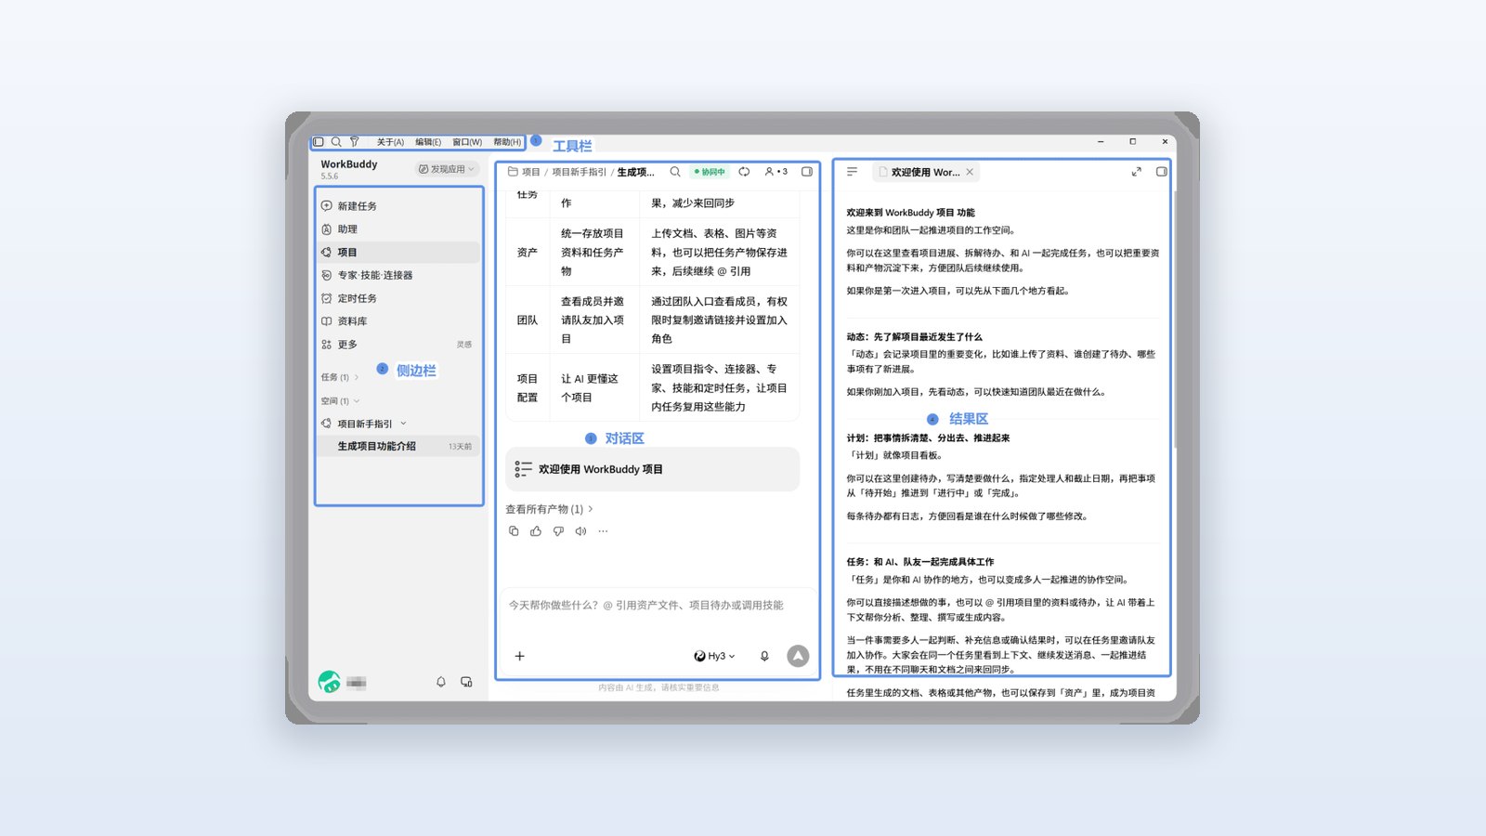Click the plus attachment icon in input box

pyautogui.click(x=520, y=656)
